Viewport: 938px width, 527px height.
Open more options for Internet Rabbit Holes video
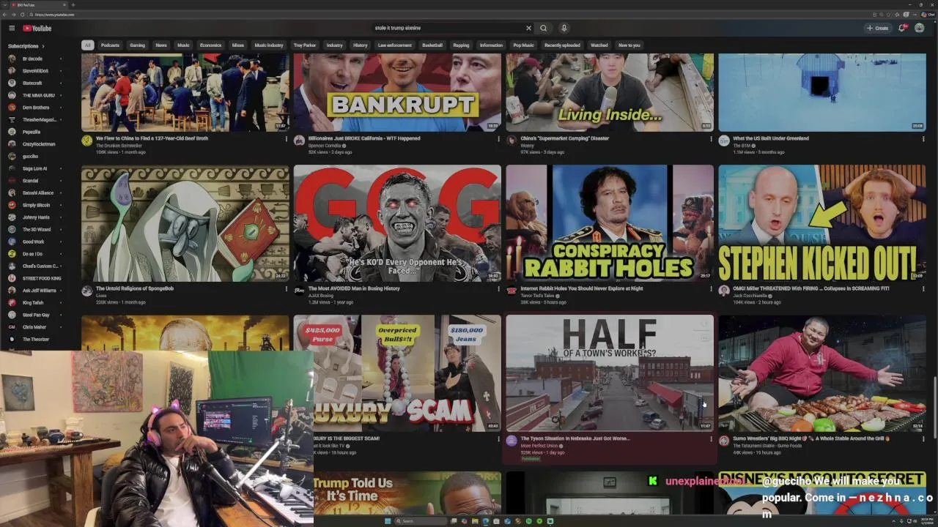pos(711,288)
